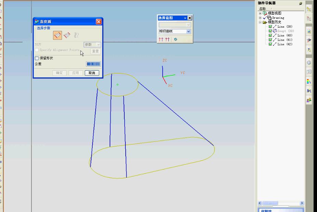317x212 pixels.
Task: Close the 选择意图 toolbar
Action: point(190,18)
